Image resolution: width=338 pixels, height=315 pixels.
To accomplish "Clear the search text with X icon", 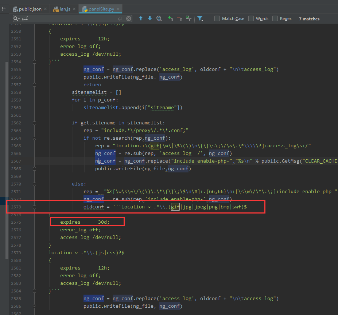I will tap(129, 19).
